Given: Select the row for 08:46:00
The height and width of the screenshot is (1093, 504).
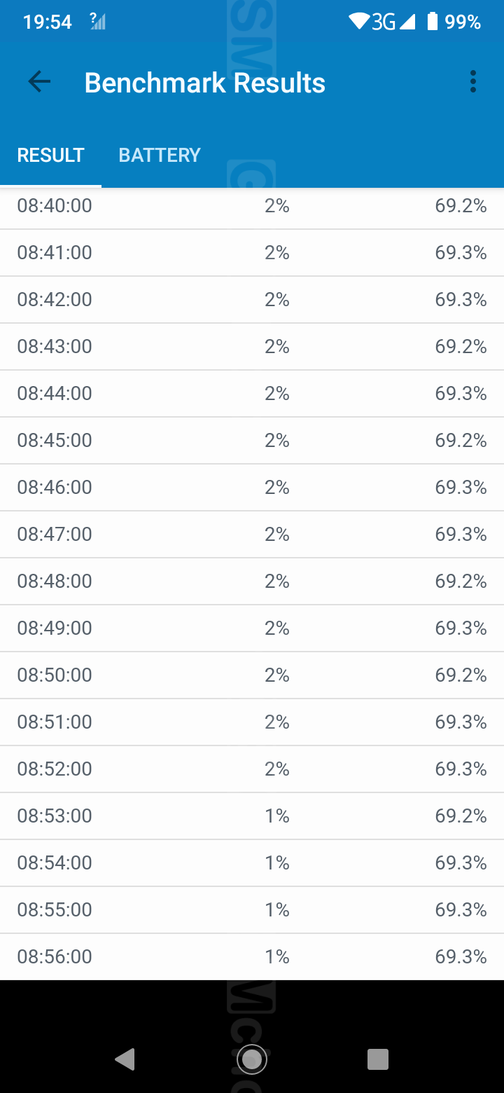Looking at the screenshot, I should click(x=252, y=487).
